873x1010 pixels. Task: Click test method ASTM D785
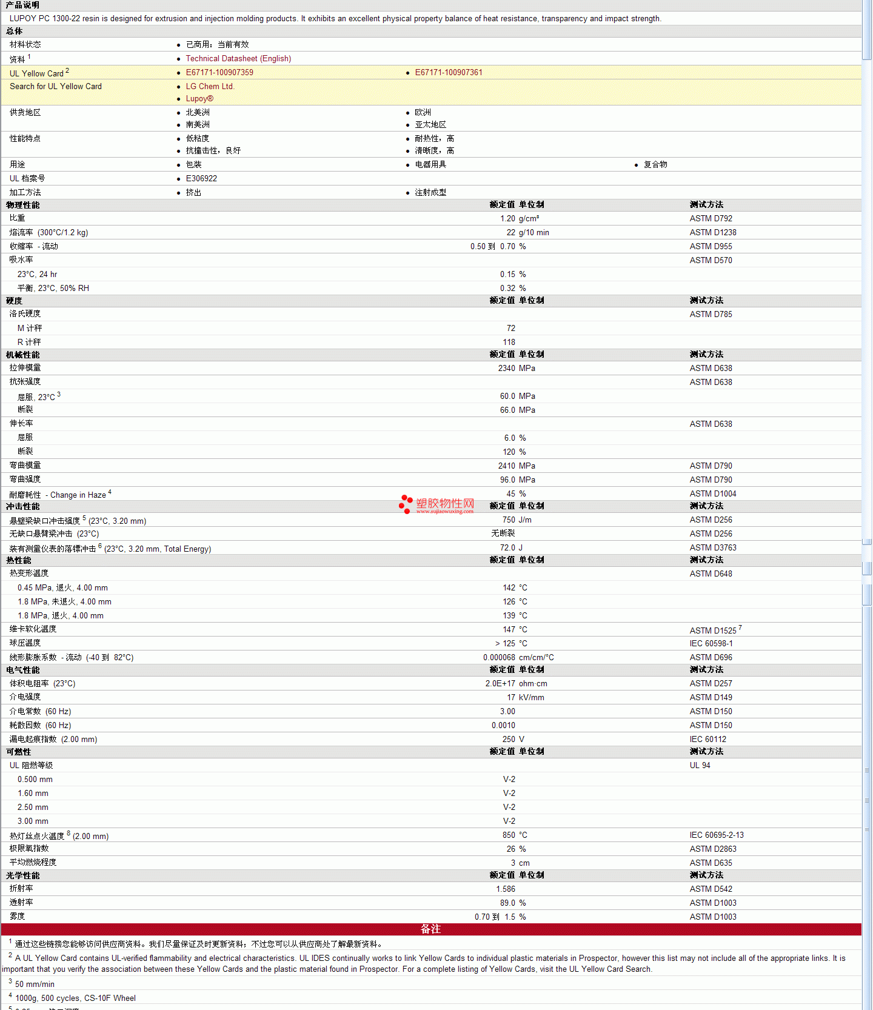711,315
